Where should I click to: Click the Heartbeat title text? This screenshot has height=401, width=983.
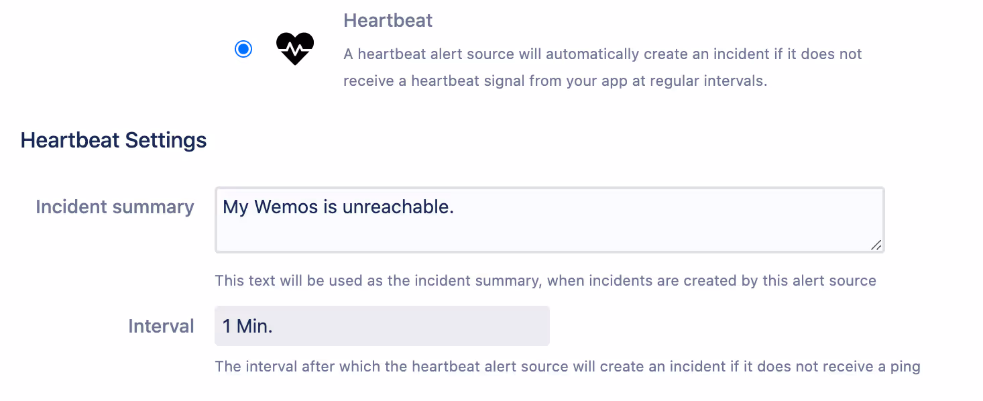click(388, 20)
